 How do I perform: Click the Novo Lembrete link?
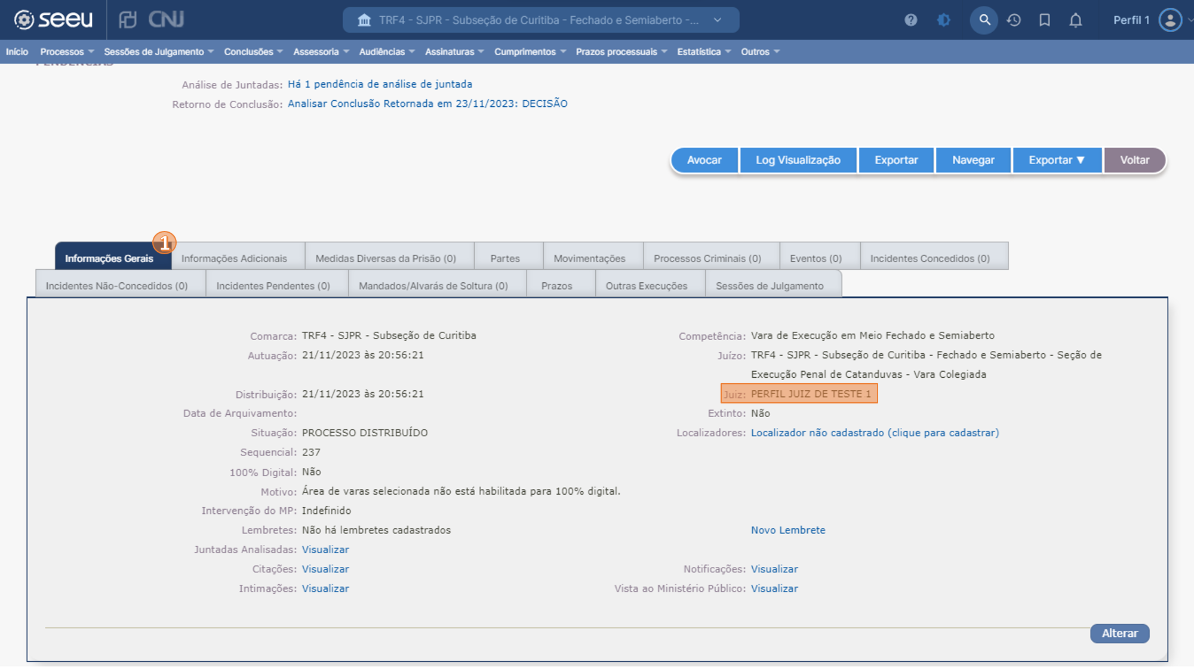788,530
